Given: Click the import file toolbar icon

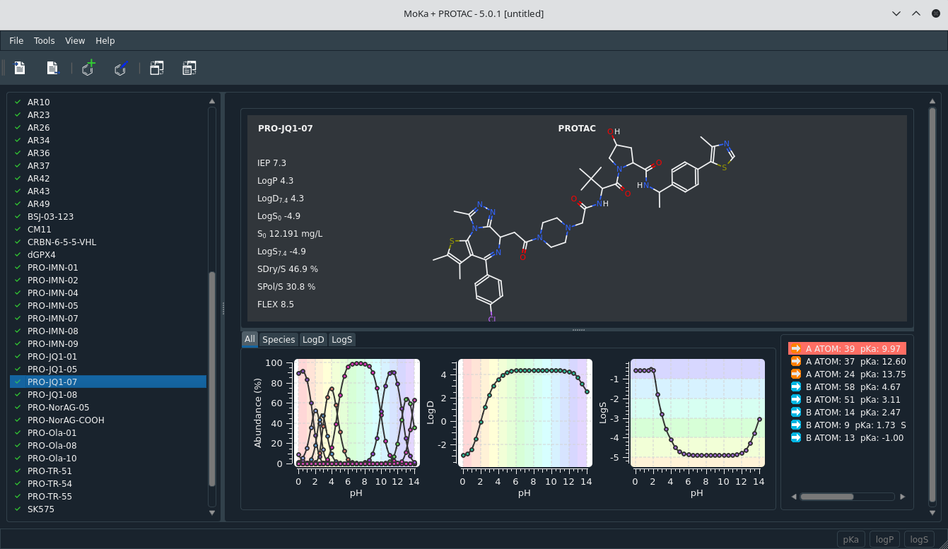Looking at the screenshot, I should pyautogui.click(x=20, y=68).
